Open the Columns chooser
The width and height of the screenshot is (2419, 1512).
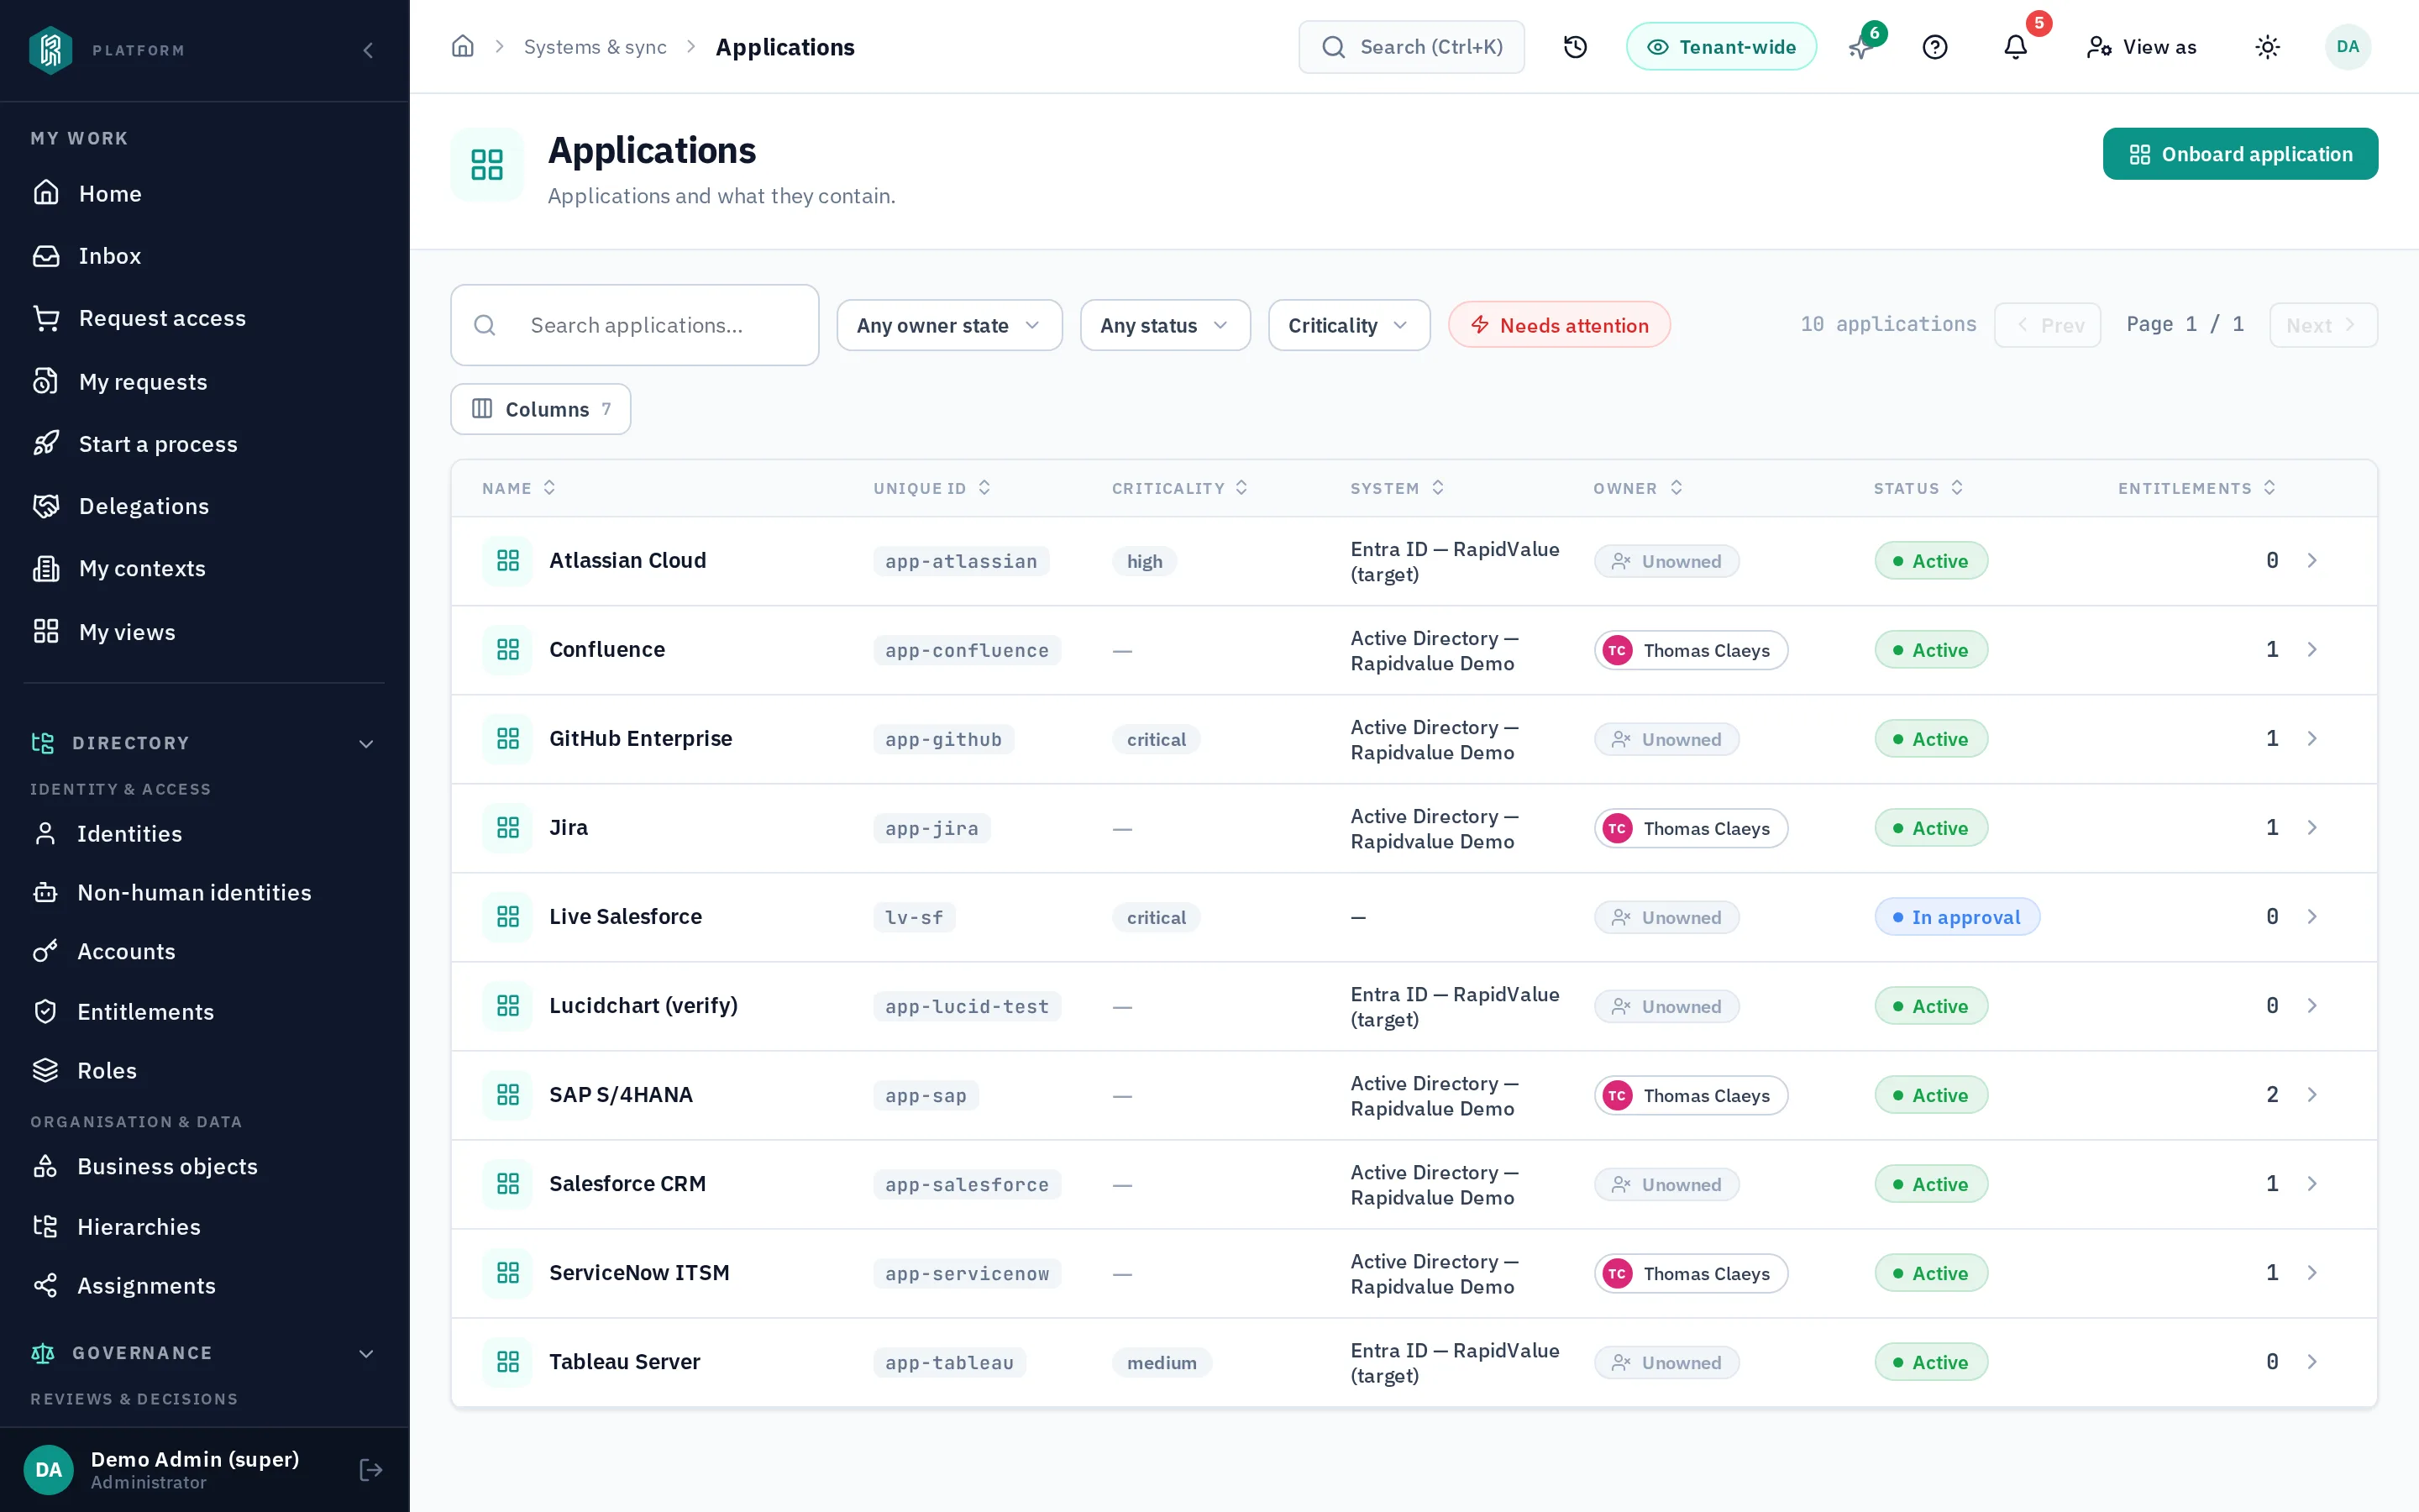[541, 409]
